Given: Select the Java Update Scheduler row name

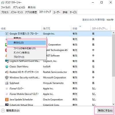Looking at the screenshot, I should point(21,99).
